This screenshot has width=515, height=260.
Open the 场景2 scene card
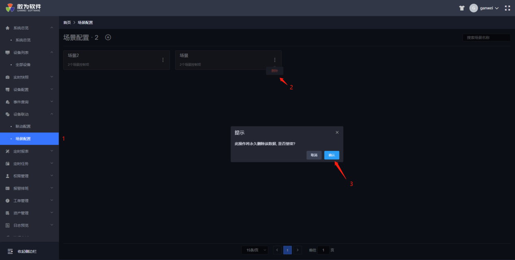116,60
